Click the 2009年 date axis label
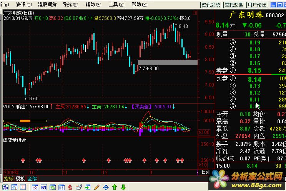 11,172
